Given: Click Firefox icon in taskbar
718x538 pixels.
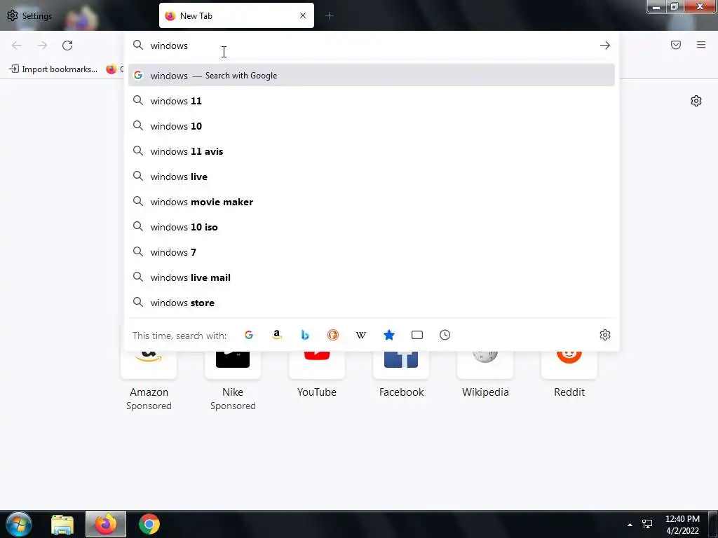Looking at the screenshot, I should tap(106, 524).
